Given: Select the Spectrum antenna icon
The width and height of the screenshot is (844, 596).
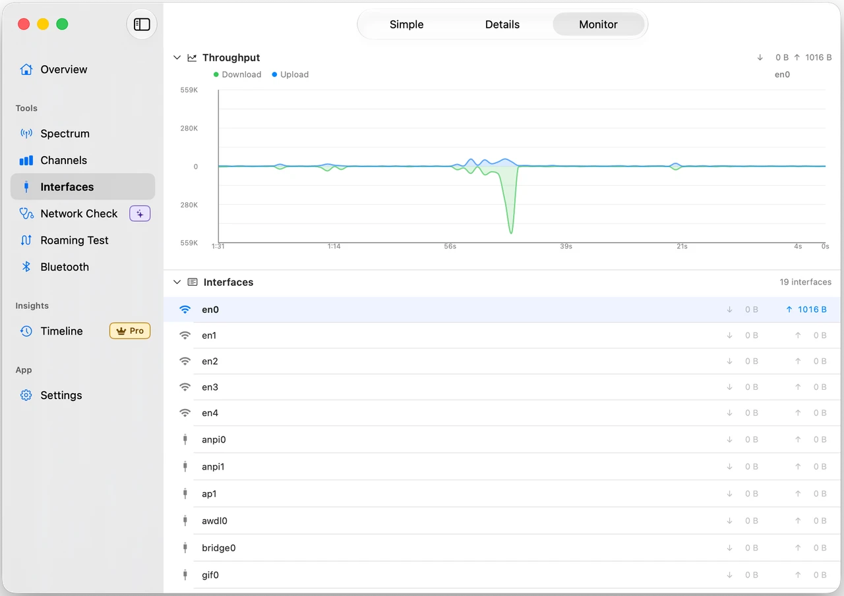Looking at the screenshot, I should point(26,134).
